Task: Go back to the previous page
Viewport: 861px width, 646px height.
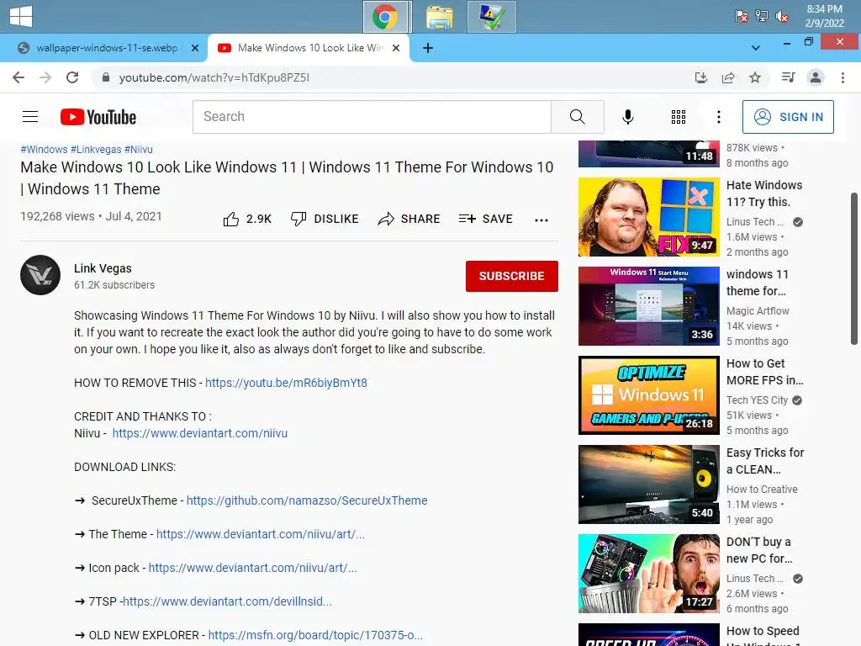Action: [x=18, y=77]
